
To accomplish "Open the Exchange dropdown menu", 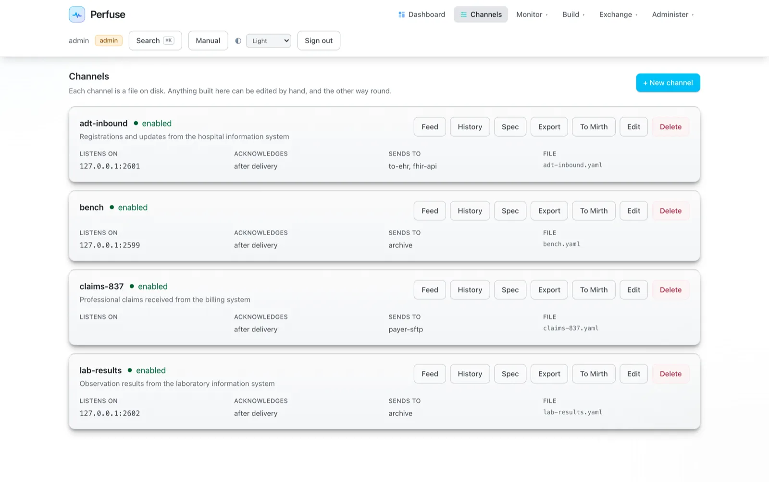I will [618, 14].
